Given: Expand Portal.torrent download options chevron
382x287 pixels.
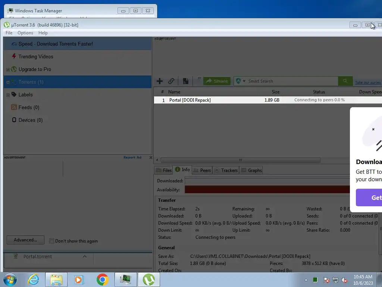Looking at the screenshot, I should [x=85, y=256].
